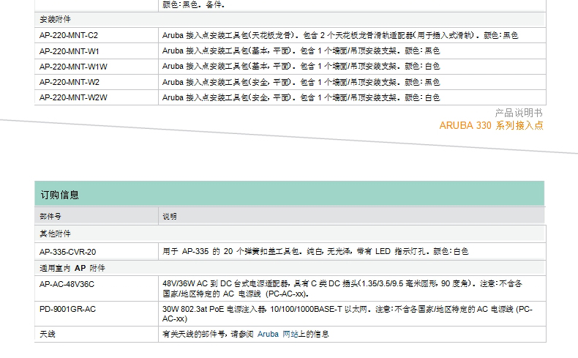Click the 30W 802.3at PoE injector description
This screenshot has width=578, height=358.
click(x=348, y=314)
